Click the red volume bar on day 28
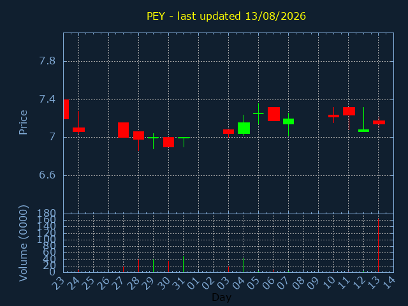Image resolution: width=408 pixels, height=306 pixels. (138, 266)
